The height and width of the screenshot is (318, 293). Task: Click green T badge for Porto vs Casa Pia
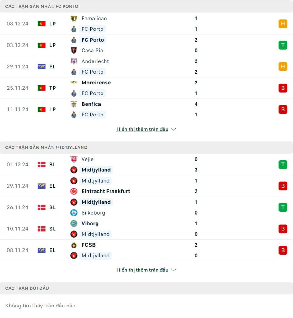tap(283, 45)
